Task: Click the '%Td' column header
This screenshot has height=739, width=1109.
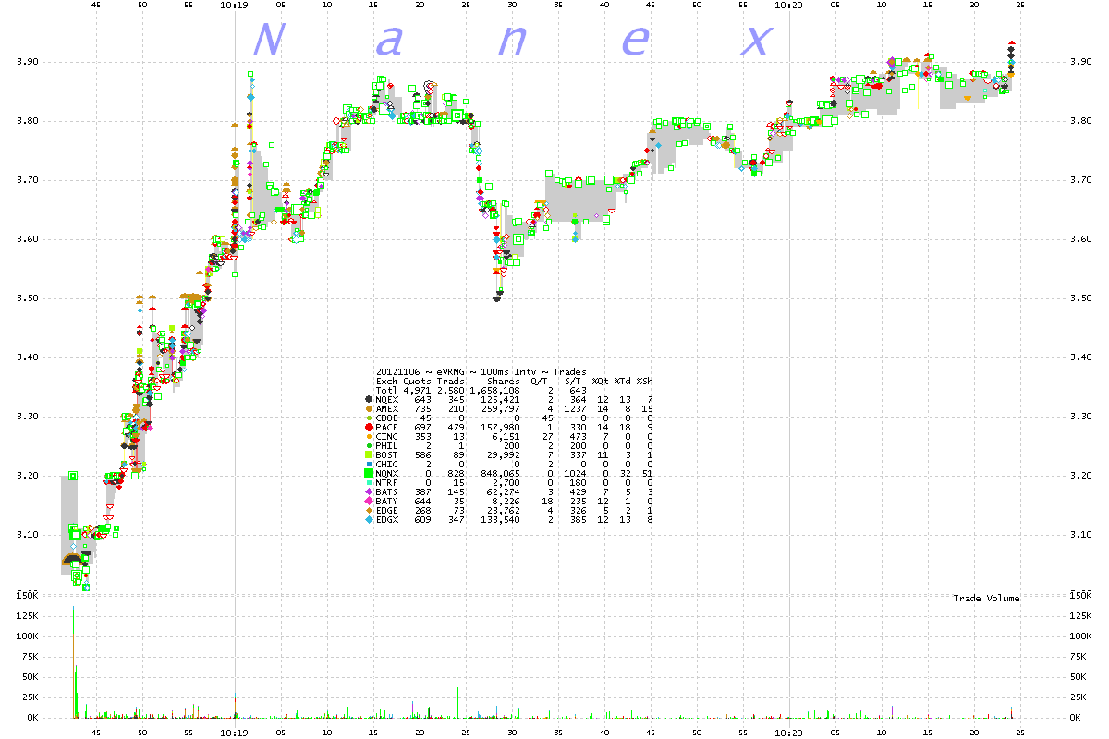Action: pos(622,382)
